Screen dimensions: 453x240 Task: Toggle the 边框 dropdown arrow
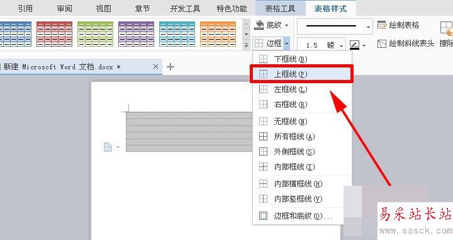click(286, 43)
